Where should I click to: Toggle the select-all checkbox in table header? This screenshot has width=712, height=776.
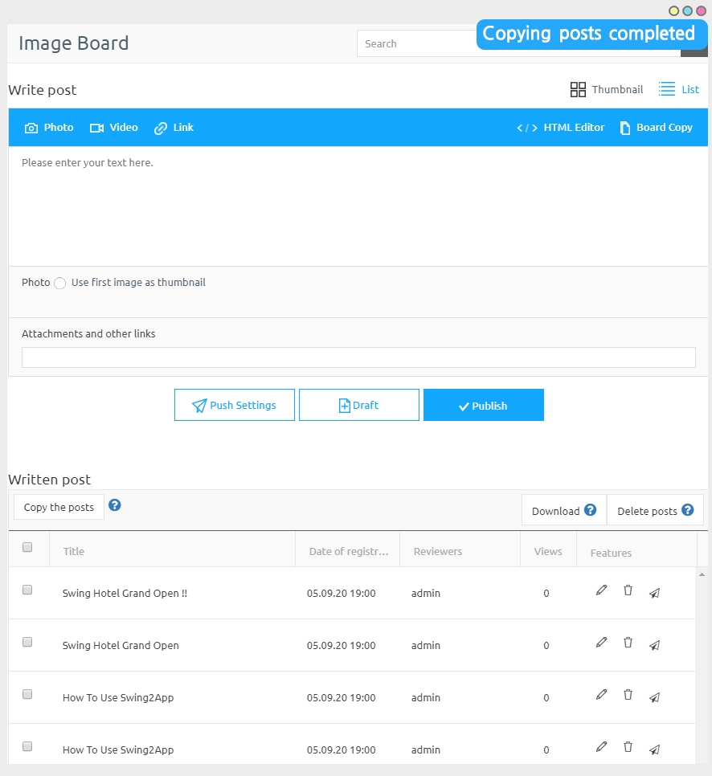(x=27, y=547)
